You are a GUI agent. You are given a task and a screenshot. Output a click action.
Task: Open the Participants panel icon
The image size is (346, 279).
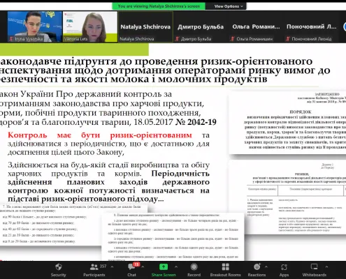(x=94, y=267)
